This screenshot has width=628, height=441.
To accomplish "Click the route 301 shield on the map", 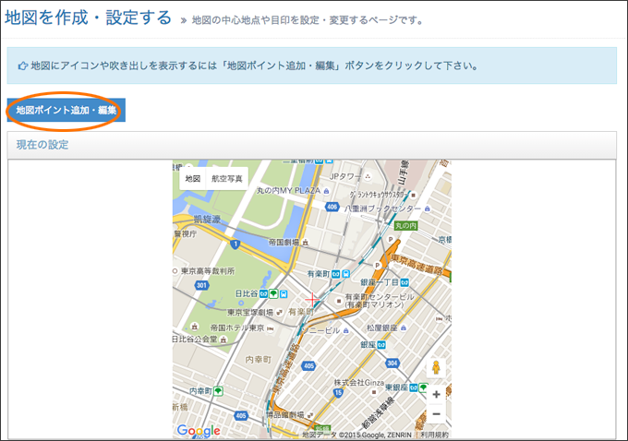I will tap(201, 285).
